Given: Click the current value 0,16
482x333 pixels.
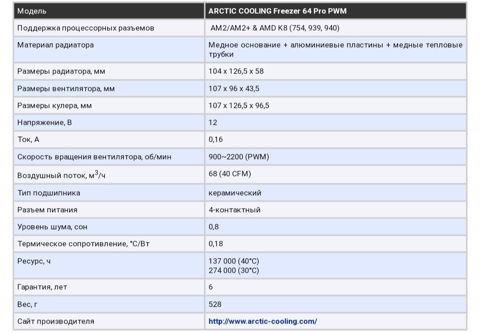Looking at the screenshot, I should click(x=216, y=140).
